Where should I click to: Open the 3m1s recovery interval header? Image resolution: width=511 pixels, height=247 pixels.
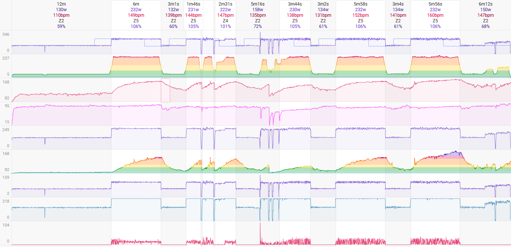click(x=173, y=15)
